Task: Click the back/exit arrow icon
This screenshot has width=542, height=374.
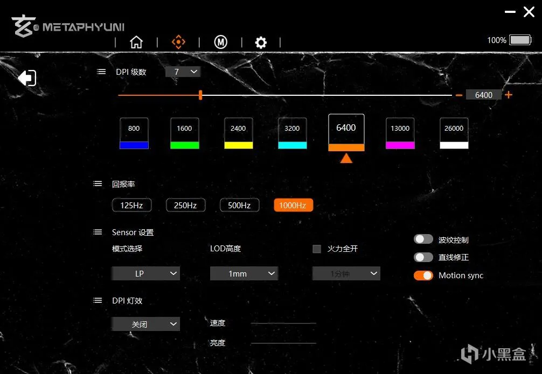Action: [27, 77]
